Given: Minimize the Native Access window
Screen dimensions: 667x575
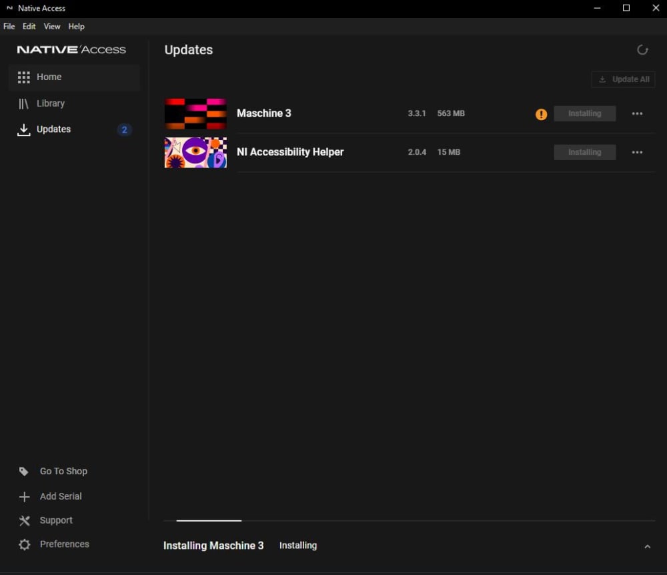Looking at the screenshot, I should tap(597, 8).
